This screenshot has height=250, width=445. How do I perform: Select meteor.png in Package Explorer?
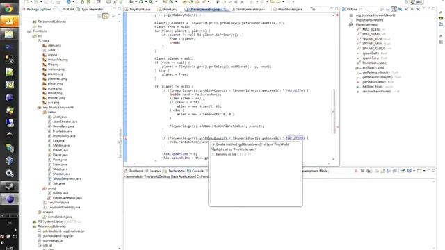click(54, 69)
